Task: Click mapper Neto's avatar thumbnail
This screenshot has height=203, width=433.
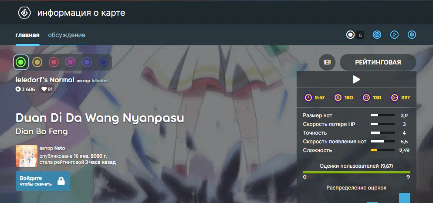Action: 27,156
